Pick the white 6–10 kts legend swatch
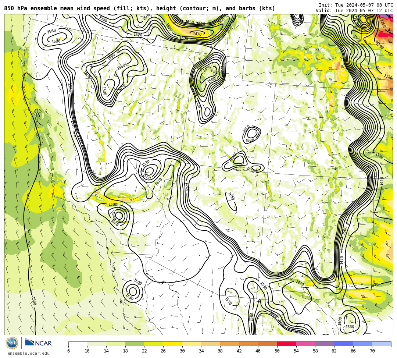 [78, 344]
